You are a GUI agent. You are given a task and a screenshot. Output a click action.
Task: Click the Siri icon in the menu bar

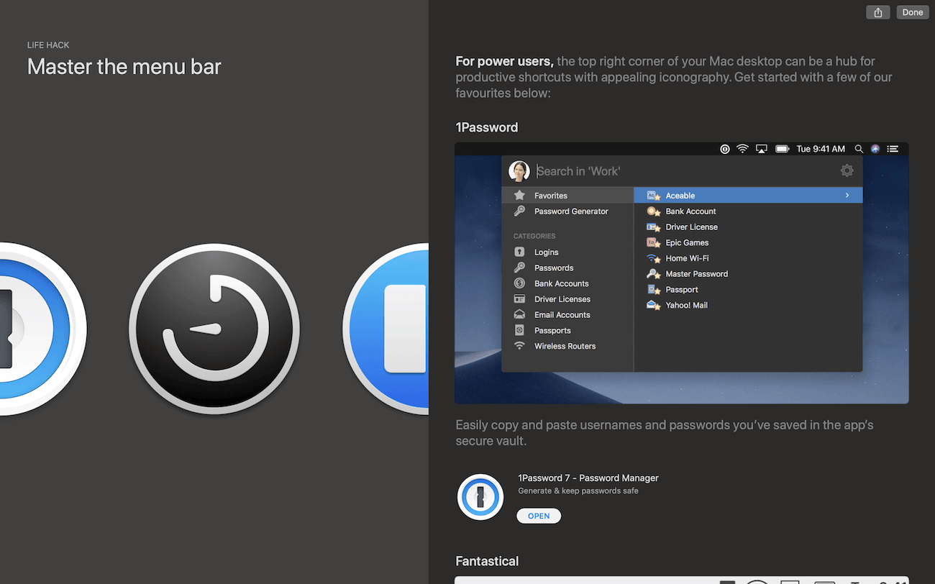(875, 149)
